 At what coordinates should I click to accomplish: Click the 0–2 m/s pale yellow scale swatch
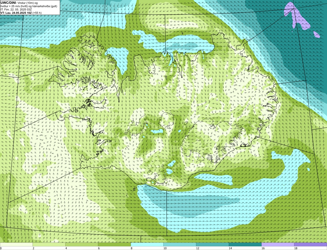click(16, 245)
